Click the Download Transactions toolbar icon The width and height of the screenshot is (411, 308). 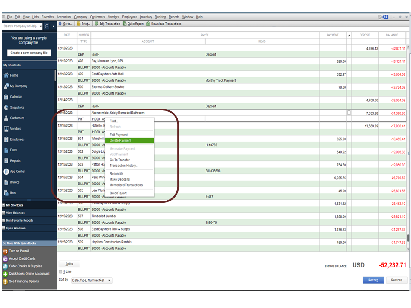(148, 24)
